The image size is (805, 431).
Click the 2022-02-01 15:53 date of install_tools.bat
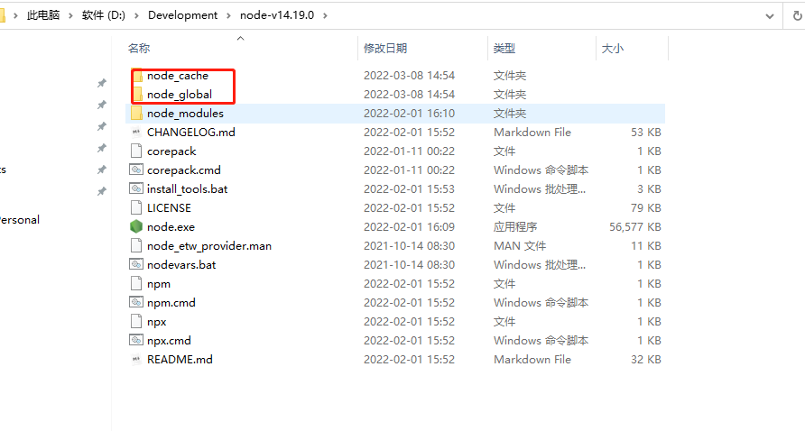click(x=409, y=188)
